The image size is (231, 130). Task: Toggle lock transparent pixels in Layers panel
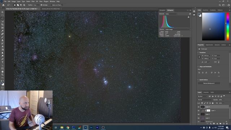pyautogui.click(x=202, y=103)
